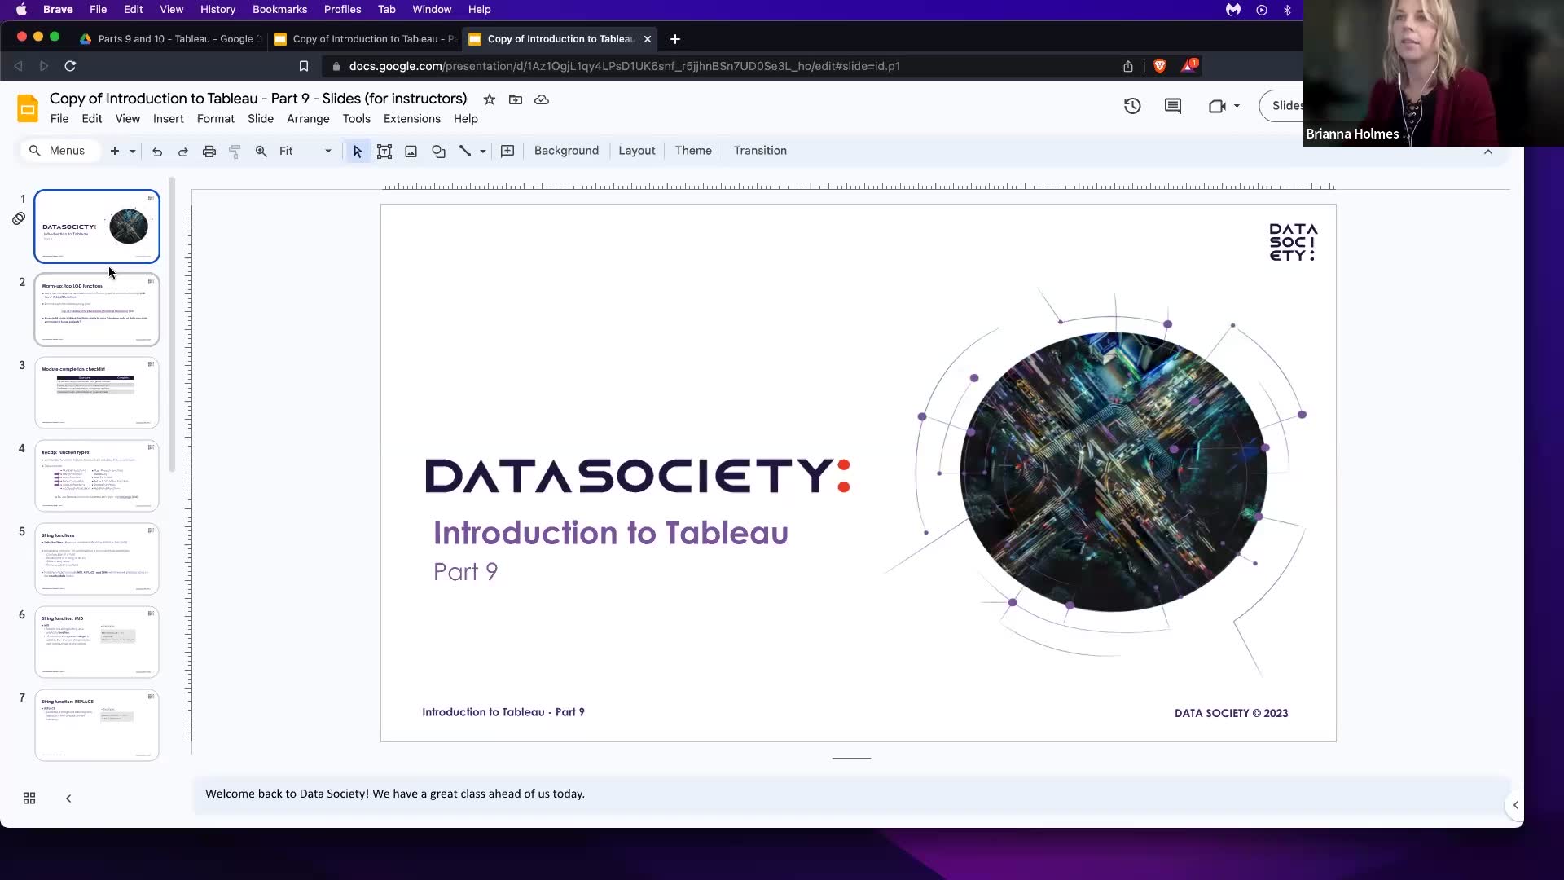Click the Background button
The image size is (1564, 880).
coord(566,151)
